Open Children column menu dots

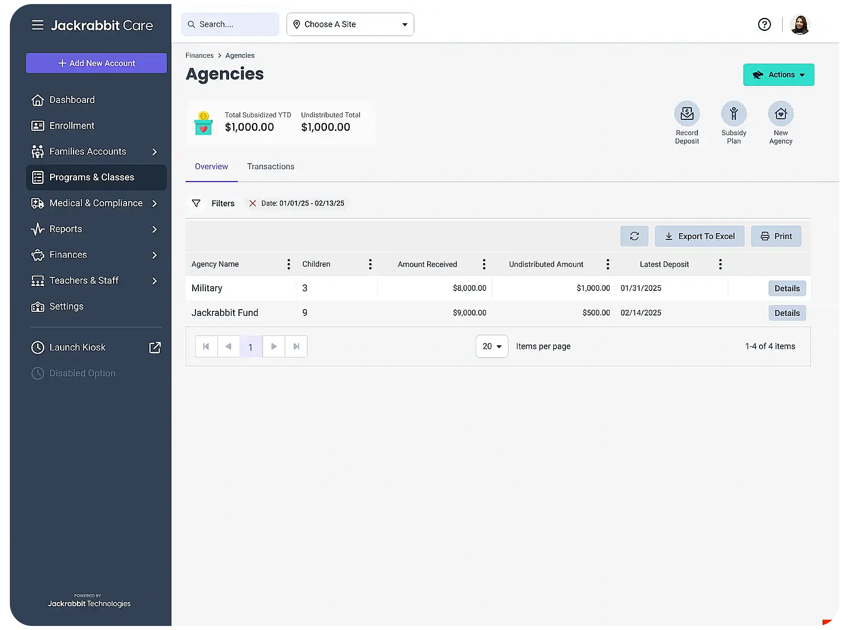370,264
